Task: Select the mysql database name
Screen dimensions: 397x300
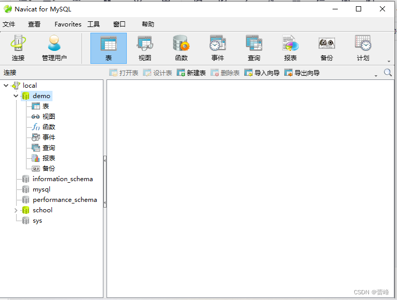Action: point(42,189)
